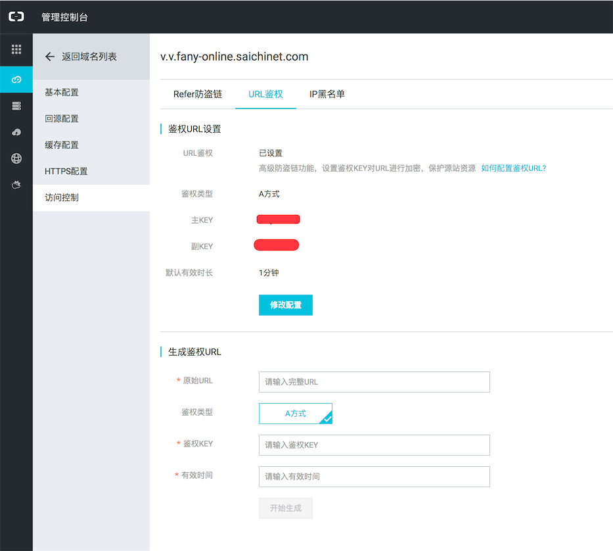The image size is (613, 551).
Task: Open 管理控制台 in the header
Action: 65,17
